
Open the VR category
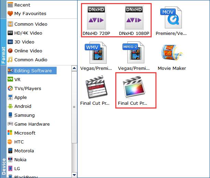(14, 79)
